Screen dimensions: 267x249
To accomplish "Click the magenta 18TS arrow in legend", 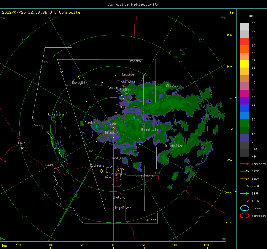I will [x=244, y=201].
